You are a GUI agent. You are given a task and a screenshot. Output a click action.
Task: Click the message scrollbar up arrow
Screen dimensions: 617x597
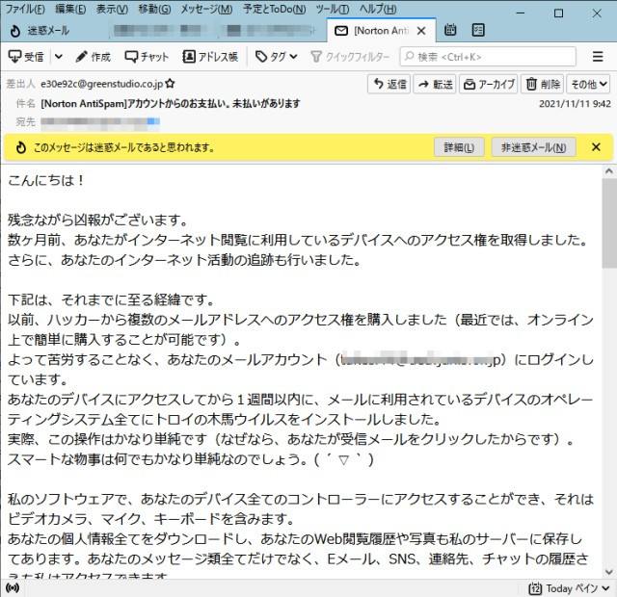click(x=608, y=171)
